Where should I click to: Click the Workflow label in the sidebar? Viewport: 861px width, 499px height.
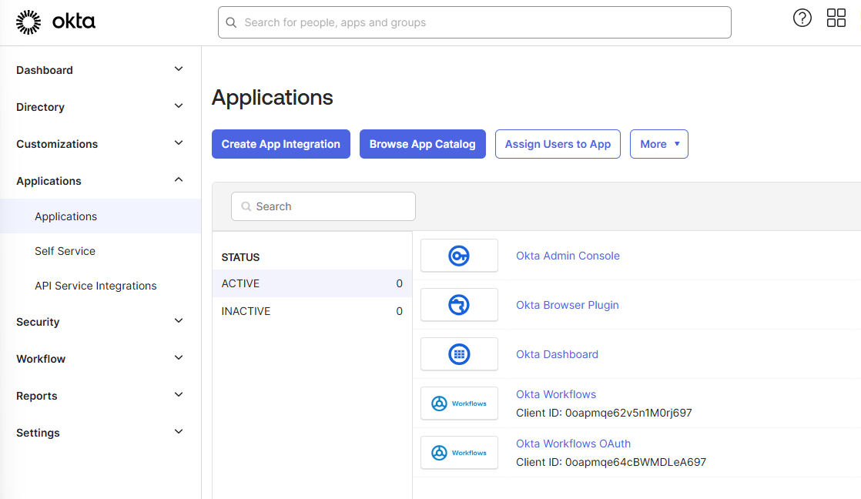41,359
